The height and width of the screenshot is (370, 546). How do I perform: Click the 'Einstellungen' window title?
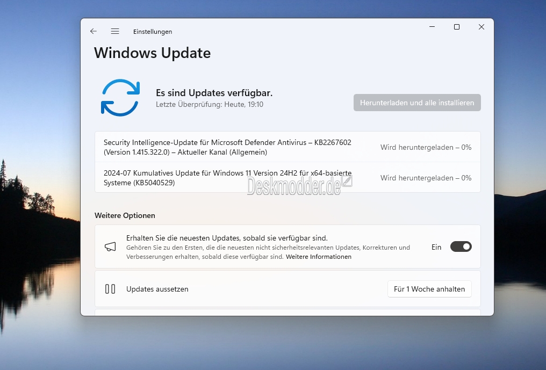pyautogui.click(x=153, y=32)
